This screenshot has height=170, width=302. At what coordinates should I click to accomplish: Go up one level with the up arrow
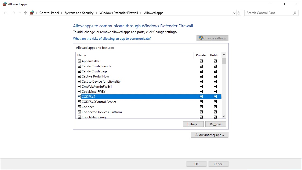tap(25, 13)
